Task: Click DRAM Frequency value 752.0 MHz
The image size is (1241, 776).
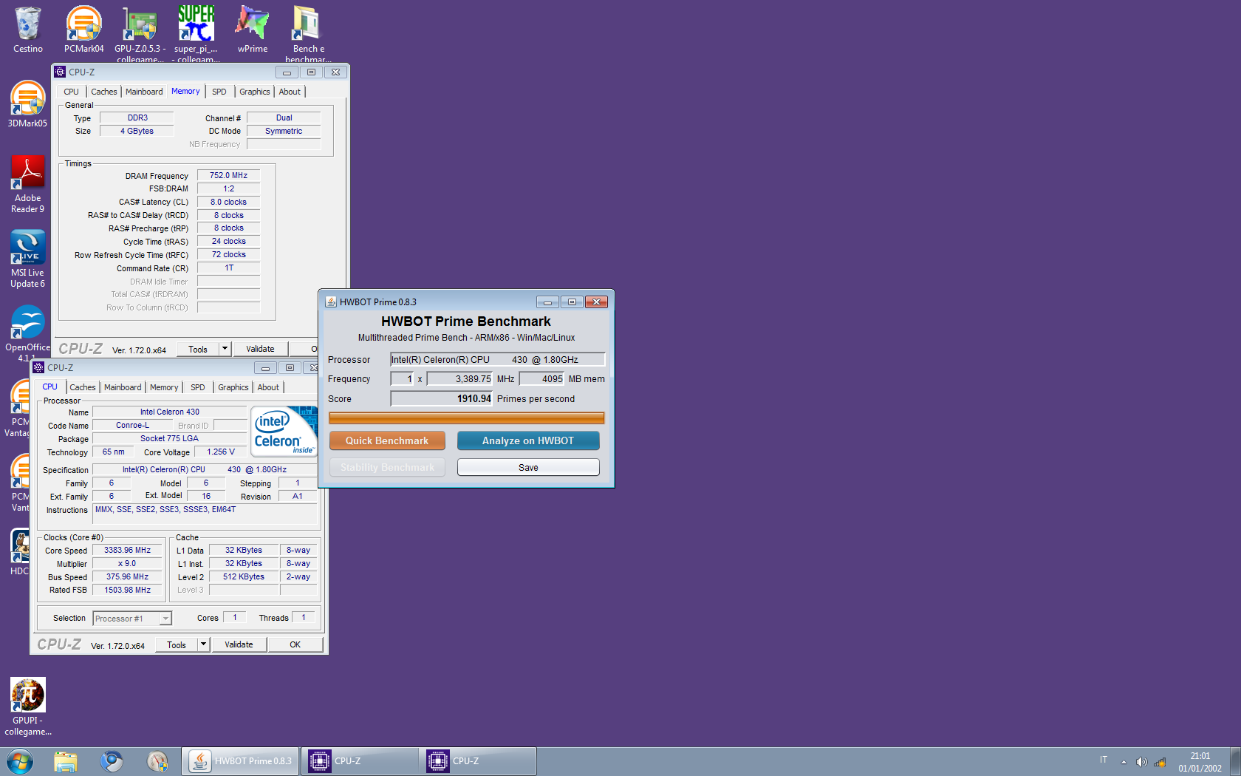Action: [229, 175]
